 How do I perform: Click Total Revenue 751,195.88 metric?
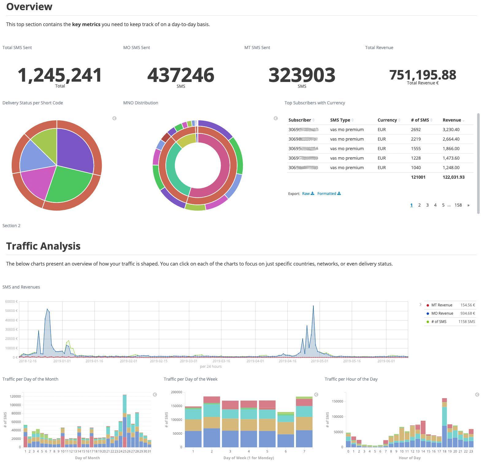(x=423, y=75)
